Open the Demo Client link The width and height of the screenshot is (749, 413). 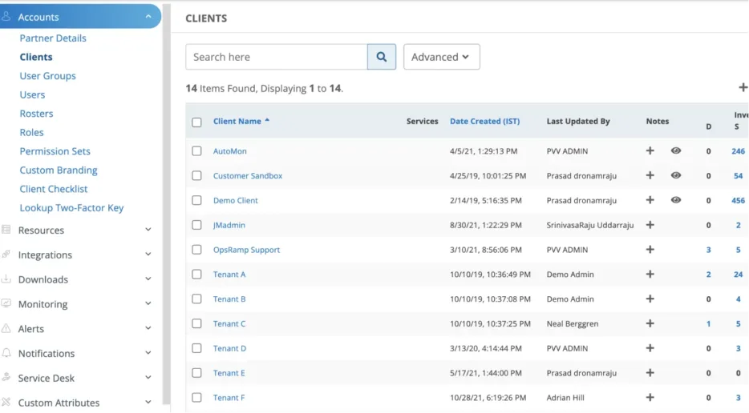236,200
